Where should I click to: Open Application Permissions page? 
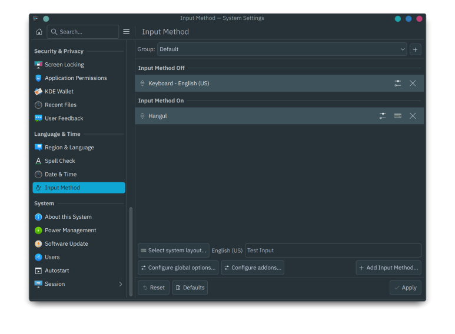(79, 78)
